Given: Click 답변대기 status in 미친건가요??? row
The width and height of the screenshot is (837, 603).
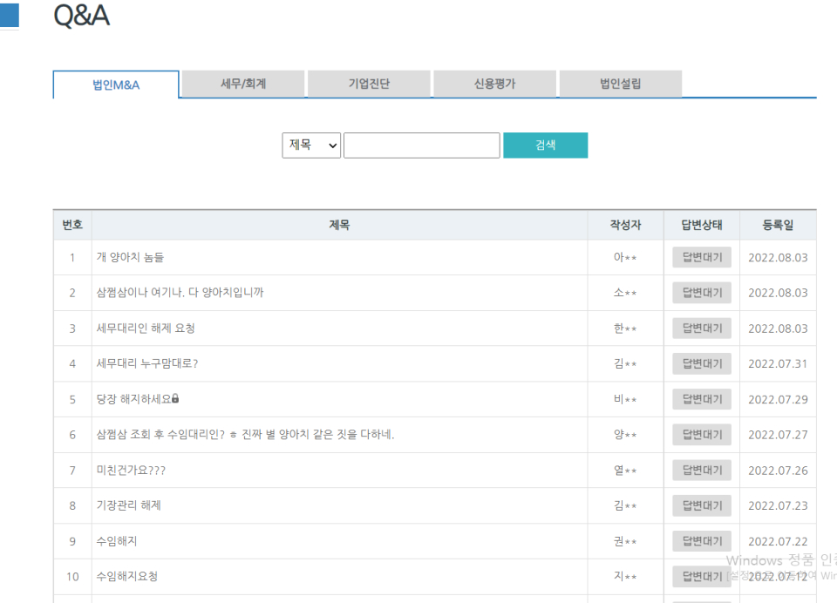Looking at the screenshot, I should click(702, 471).
